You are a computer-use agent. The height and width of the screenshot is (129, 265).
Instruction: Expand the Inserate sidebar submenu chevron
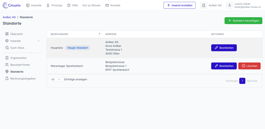click(x=39, y=41)
